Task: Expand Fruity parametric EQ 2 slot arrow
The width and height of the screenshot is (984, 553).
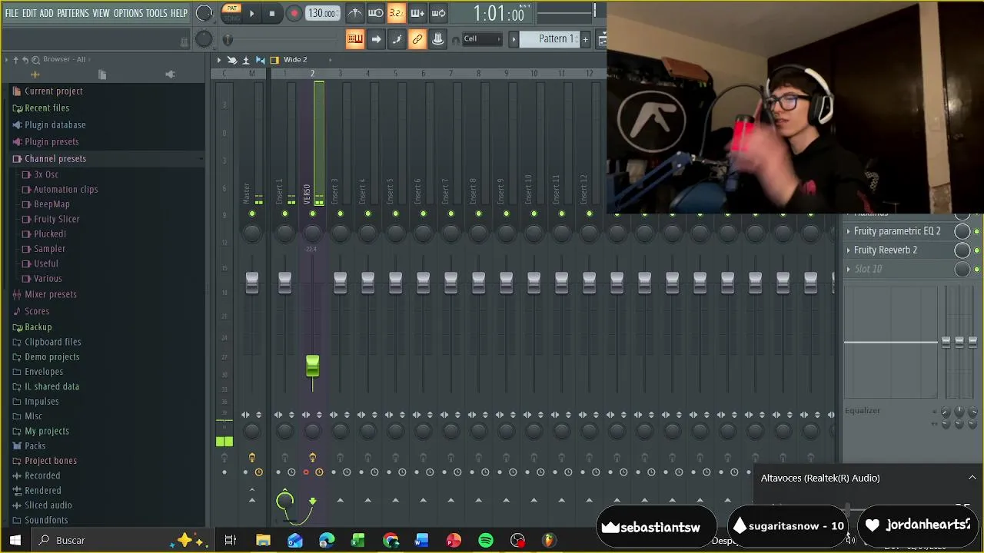Action: click(849, 231)
